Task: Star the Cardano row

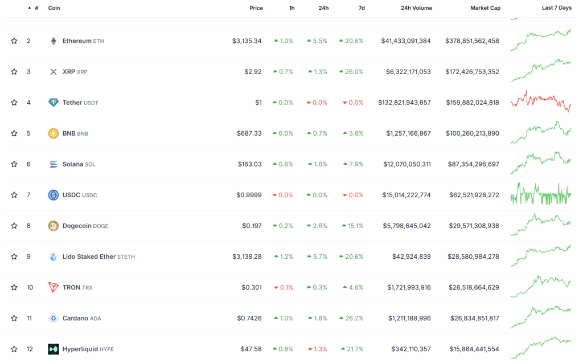Action: click(x=14, y=318)
